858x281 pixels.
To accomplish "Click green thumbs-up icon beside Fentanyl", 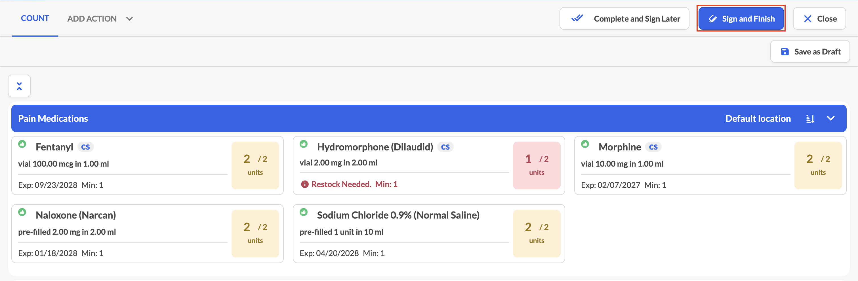I will pos(22,144).
